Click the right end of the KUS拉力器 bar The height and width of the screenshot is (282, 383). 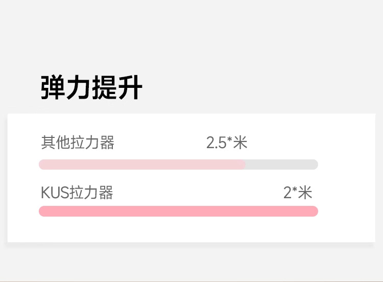click(x=313, y=211)
